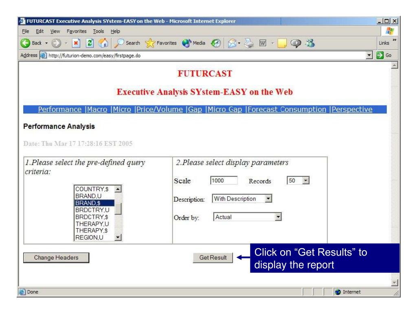Click the Windows flag logo
Viewport: 417px width, 313px height.
tap(390, 31)
